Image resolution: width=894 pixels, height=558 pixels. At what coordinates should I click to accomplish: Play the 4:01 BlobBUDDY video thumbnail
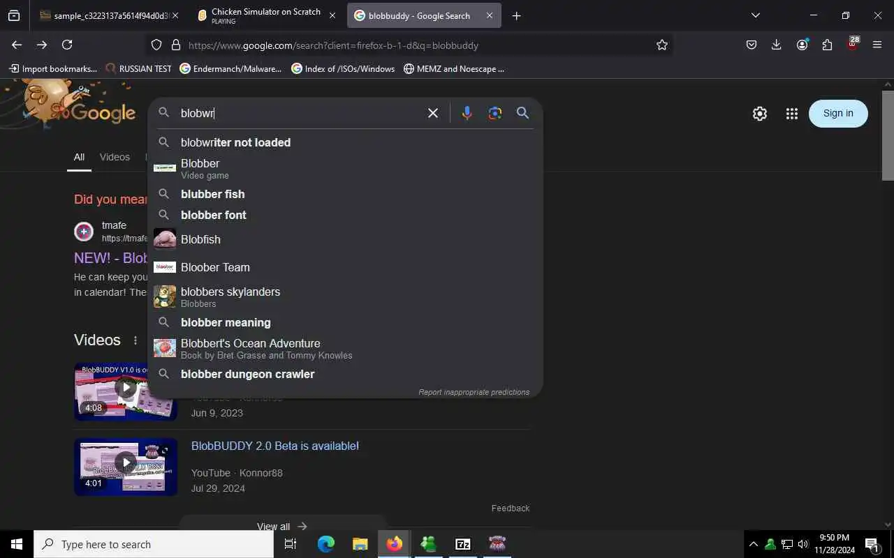click(126, 467)
